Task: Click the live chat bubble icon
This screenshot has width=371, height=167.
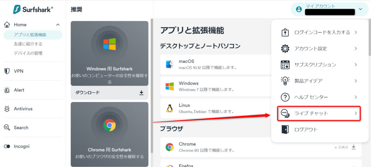Action: [285, 114]
